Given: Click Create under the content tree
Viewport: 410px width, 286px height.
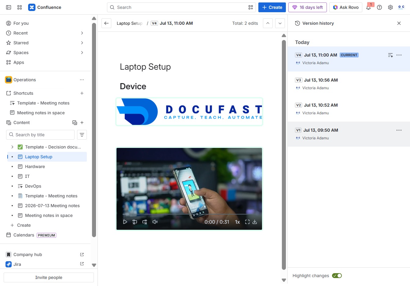Looking at the screenshot, I should pyautogui.click(x=24, y=225).
